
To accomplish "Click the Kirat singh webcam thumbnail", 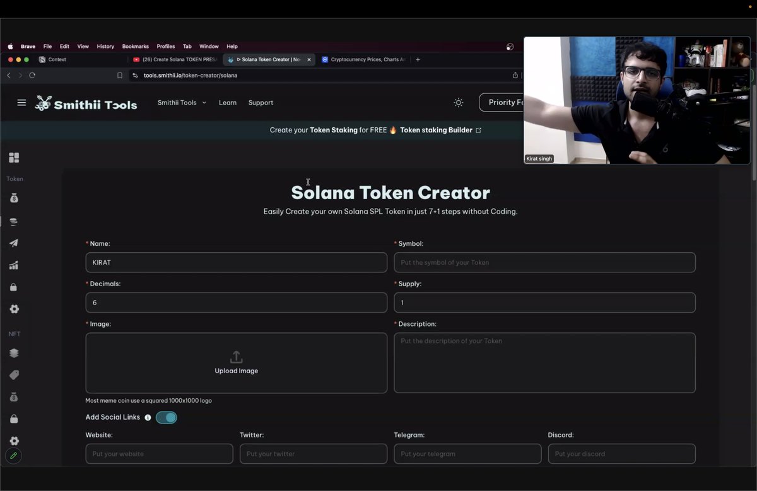I will tap(636, 100).
